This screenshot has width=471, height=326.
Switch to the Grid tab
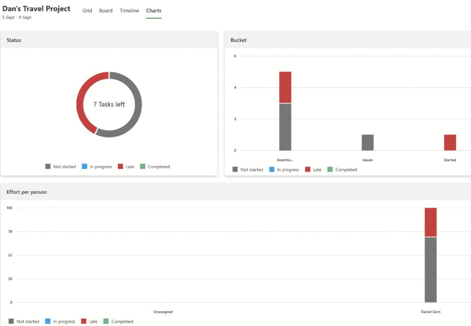[87, 11]
